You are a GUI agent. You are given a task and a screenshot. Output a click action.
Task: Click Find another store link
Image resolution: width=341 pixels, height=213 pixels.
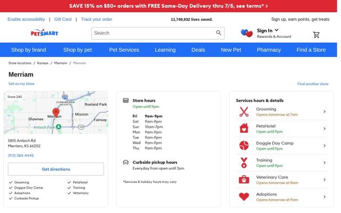coord(313,84)
